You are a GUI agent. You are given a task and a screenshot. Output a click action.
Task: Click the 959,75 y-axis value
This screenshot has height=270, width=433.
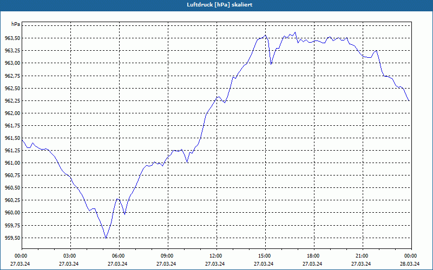(x=12, y=225)
